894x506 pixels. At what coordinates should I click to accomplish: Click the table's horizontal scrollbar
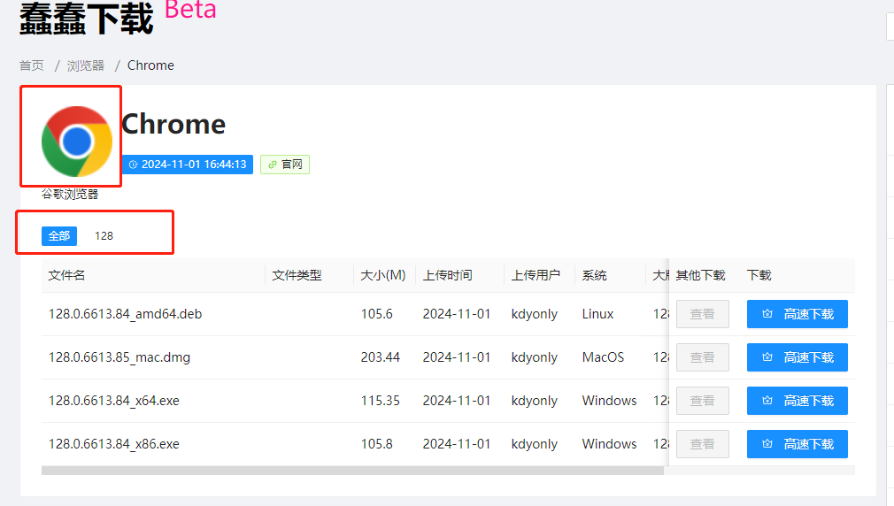(x=352, y=471)
